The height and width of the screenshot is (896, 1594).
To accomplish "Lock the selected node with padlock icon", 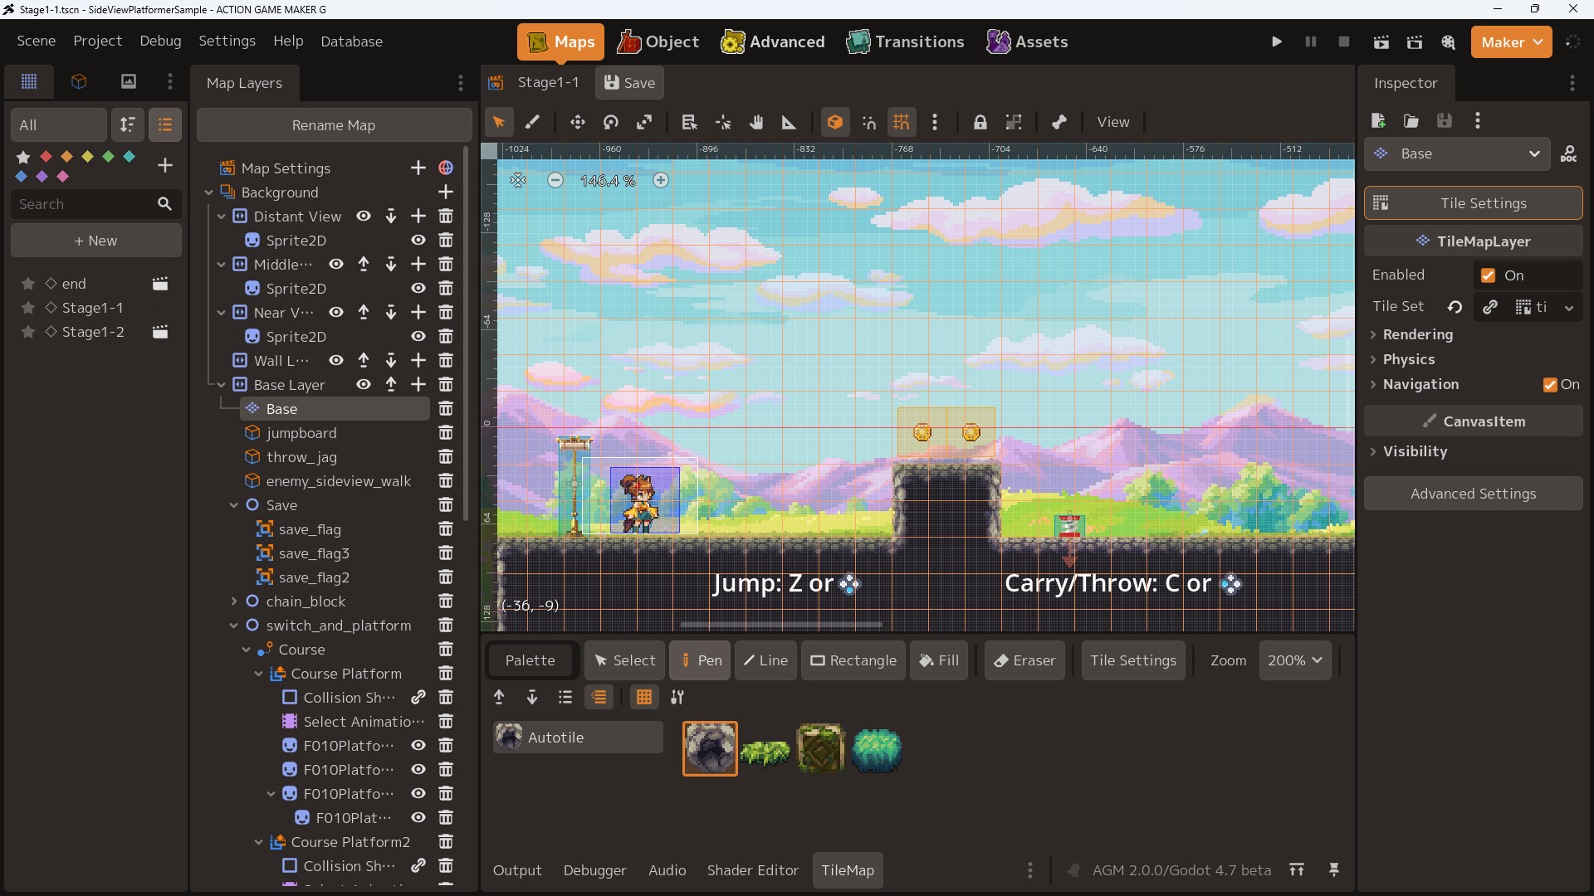I will [x=980, y=122].
